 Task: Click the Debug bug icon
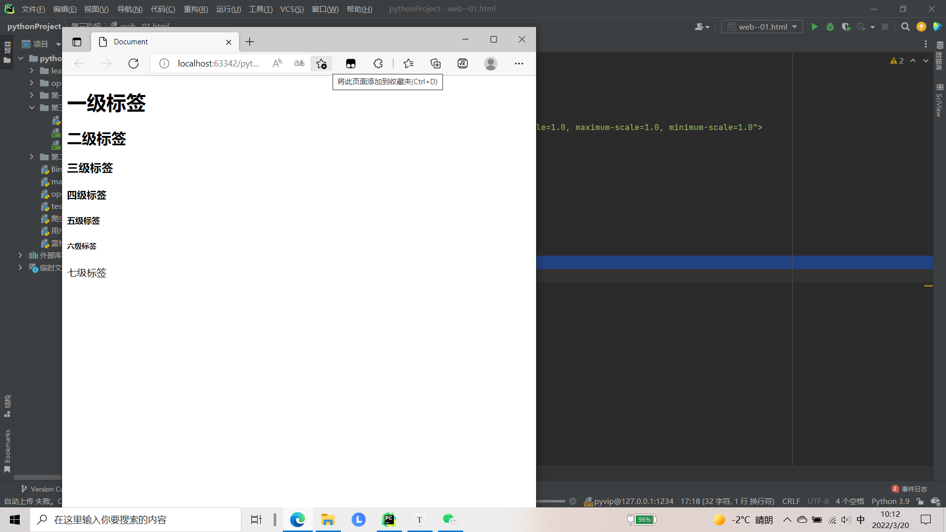click(x=830, y=27)
